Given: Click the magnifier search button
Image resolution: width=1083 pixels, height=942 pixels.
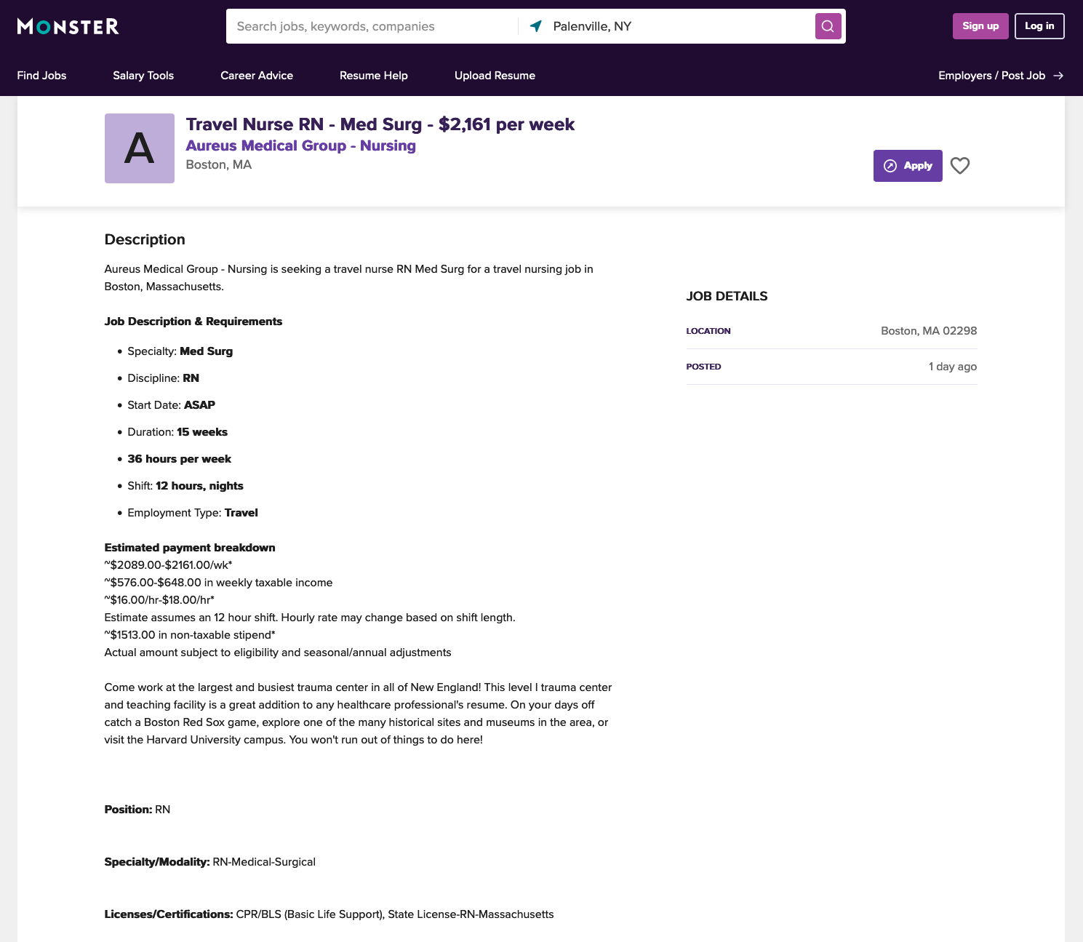Looking at the screenshot, I should 828,26.
